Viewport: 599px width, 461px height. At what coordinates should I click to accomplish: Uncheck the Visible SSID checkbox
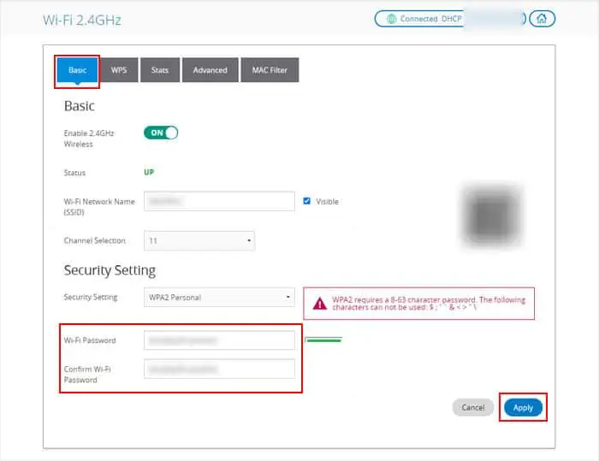tap(306, 201)
